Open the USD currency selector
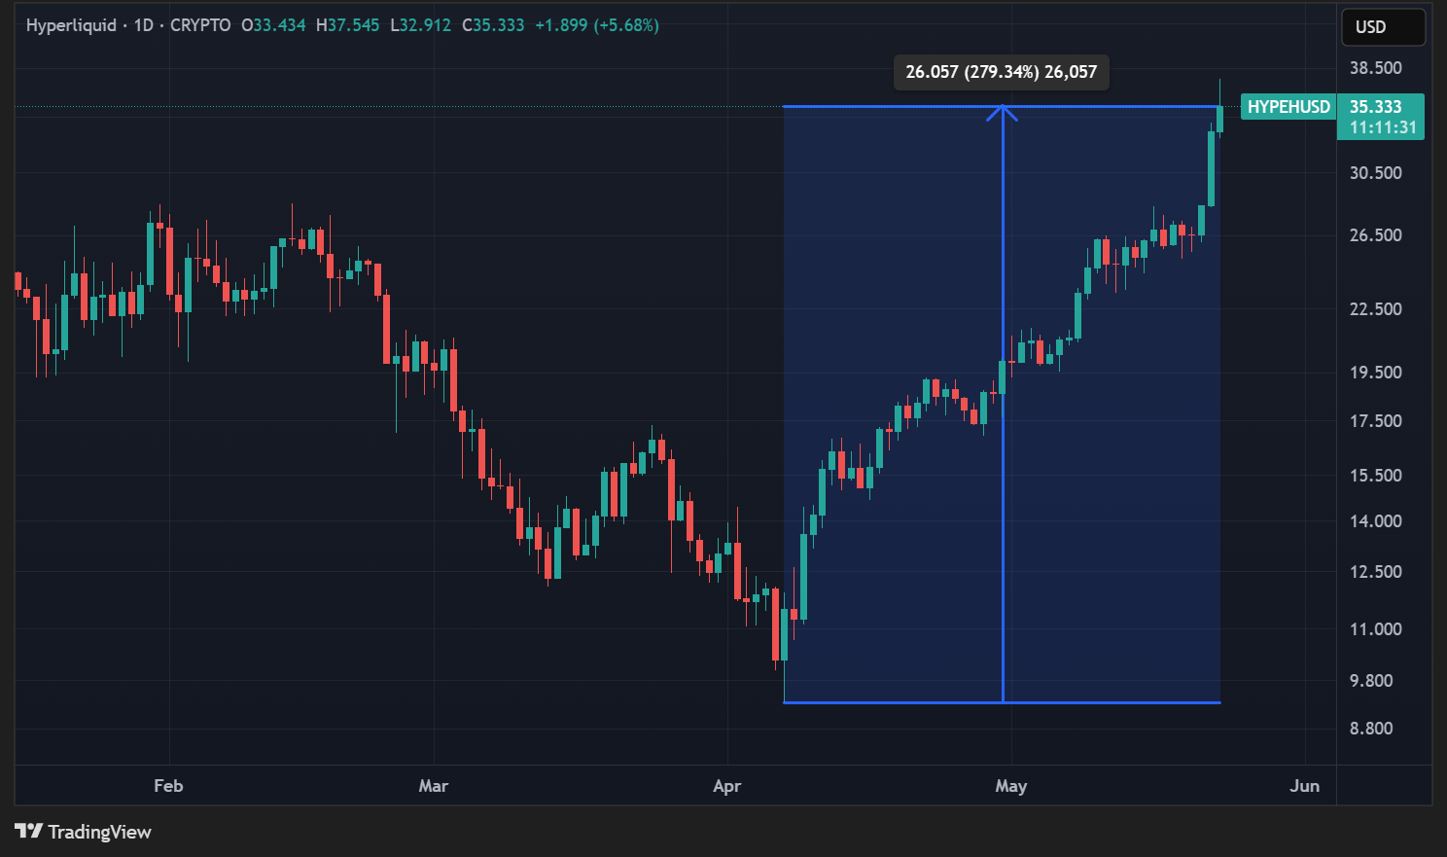Image resolution: width=1447 pixels, height=857 pixels. 1383,27
